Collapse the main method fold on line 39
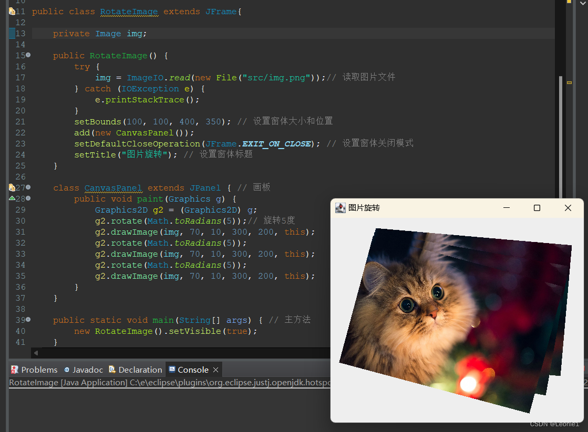 coord(28,320)
